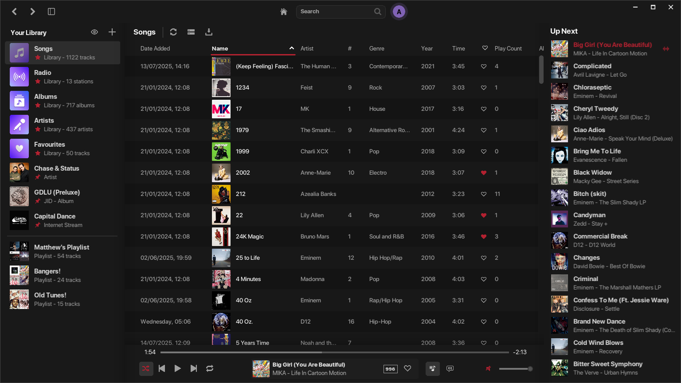Unfavourite the song 22 by Lily Allen

484,215
